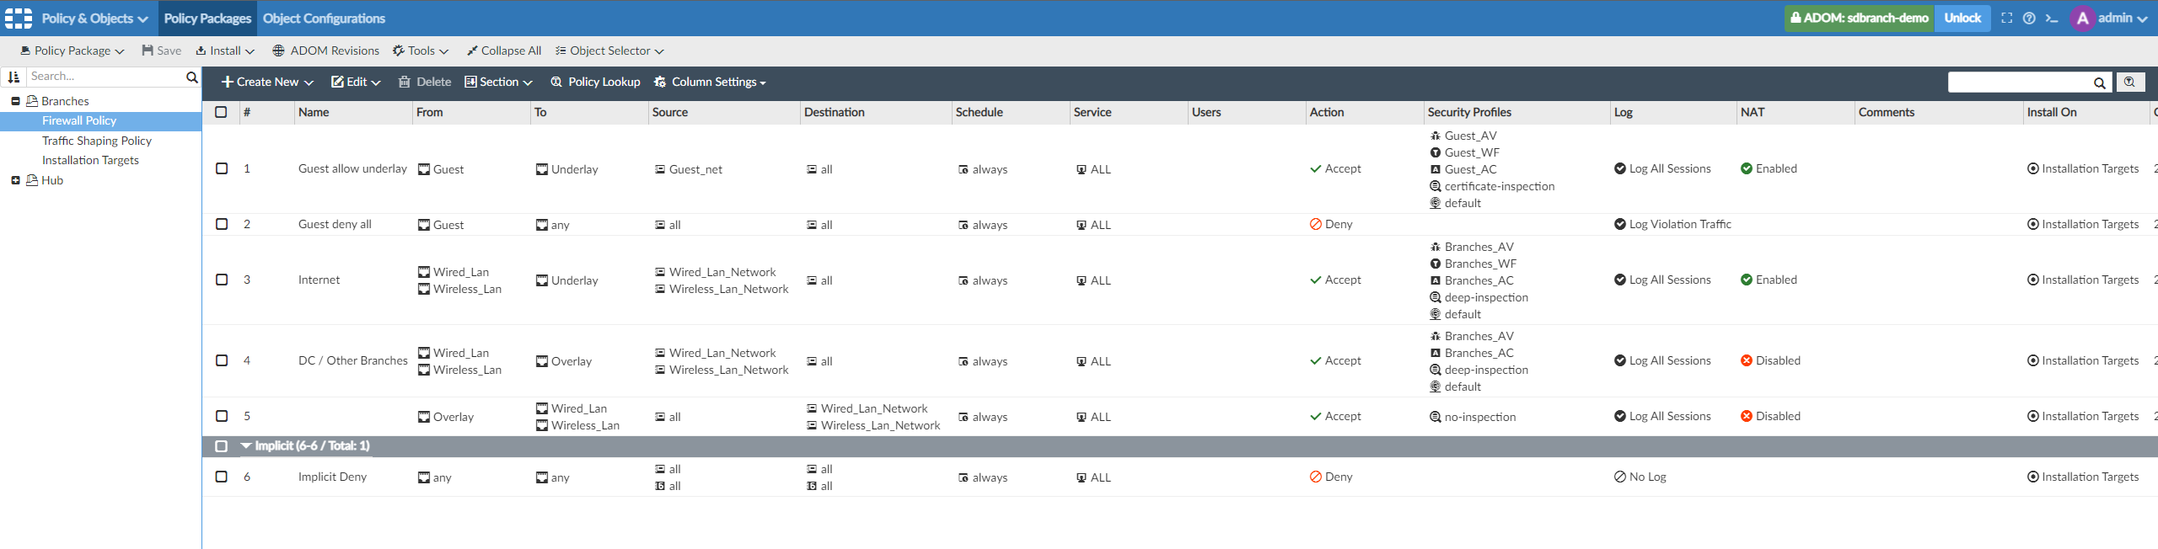Viewport: 2158px width, 549px height.
Task: Click the Guest_net address icon
Action: [x=660, y=169]
